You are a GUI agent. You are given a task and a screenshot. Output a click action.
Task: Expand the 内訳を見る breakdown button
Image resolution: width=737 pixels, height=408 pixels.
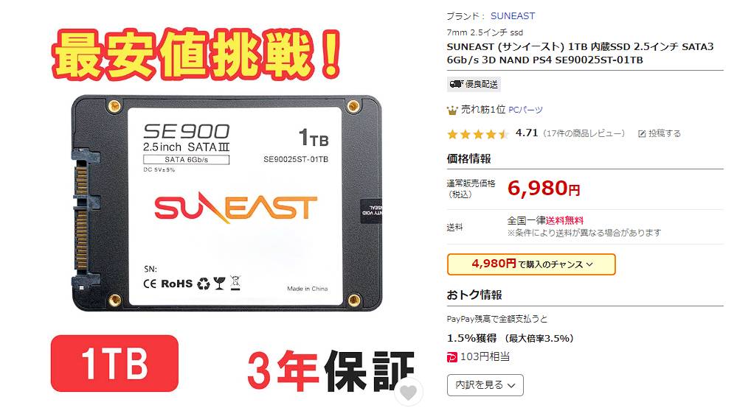485,385
